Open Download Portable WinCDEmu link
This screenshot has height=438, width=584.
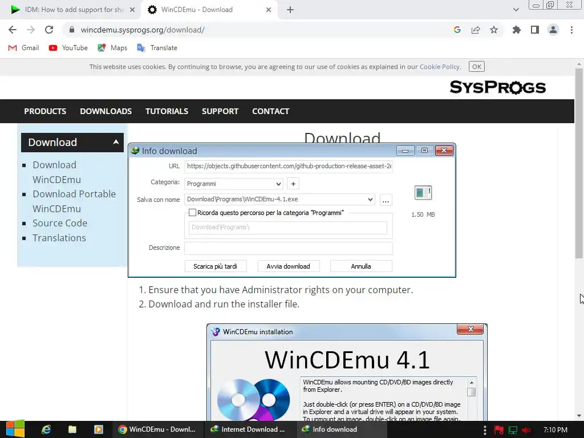coord(74,201)
